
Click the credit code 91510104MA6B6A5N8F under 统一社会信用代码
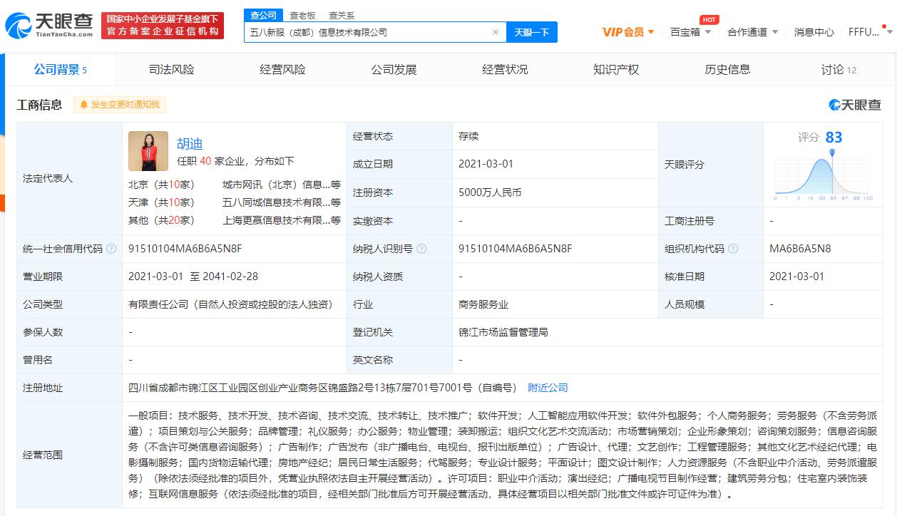click(185, 249)
